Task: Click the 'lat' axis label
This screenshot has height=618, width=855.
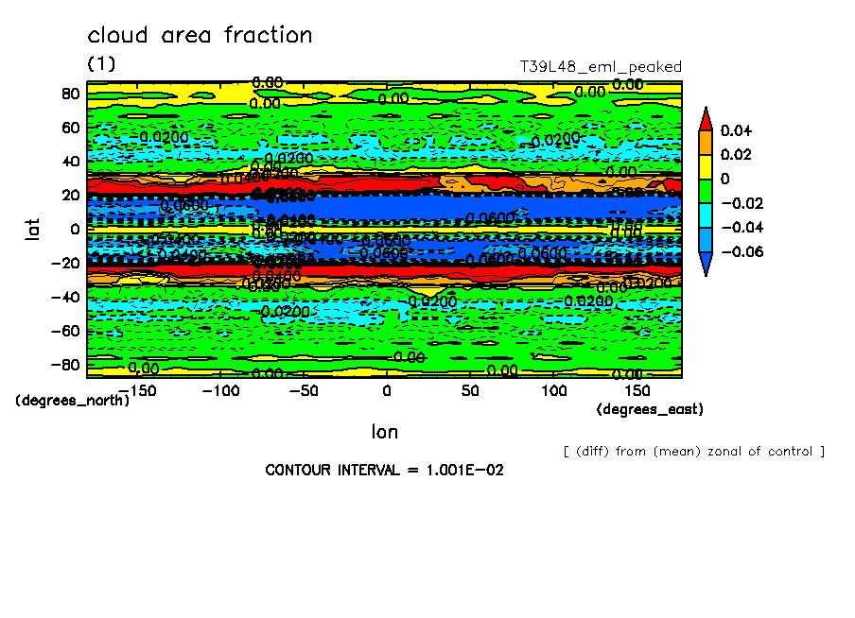Action: tap(32, 229)
